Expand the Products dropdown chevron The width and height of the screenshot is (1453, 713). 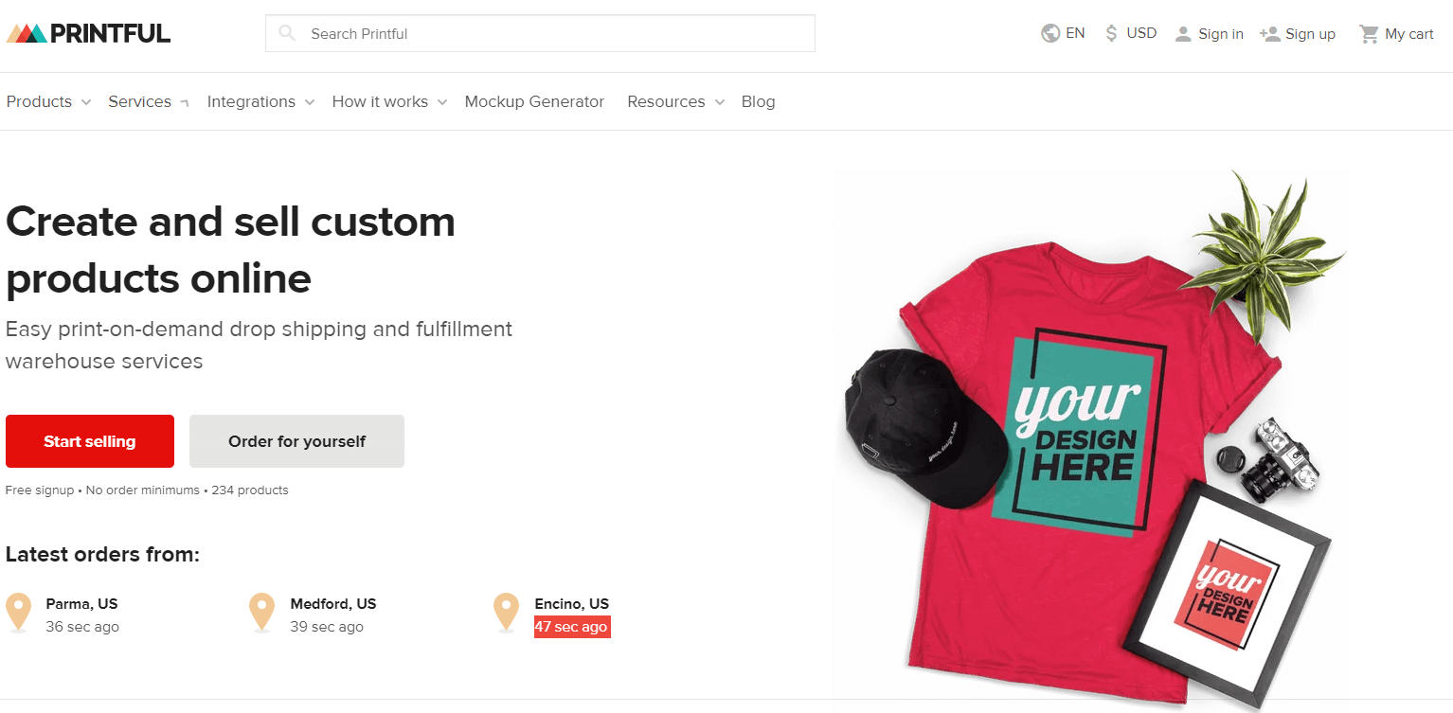click(x=86, y=102)
